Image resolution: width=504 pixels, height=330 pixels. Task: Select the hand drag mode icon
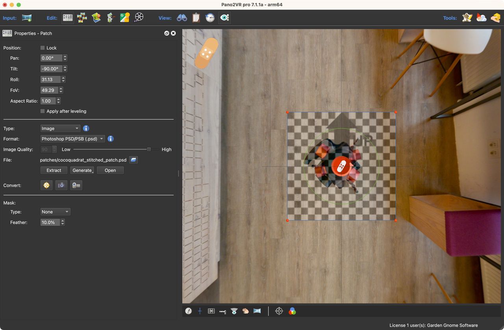pyautogui.click(x=246, y=311)
